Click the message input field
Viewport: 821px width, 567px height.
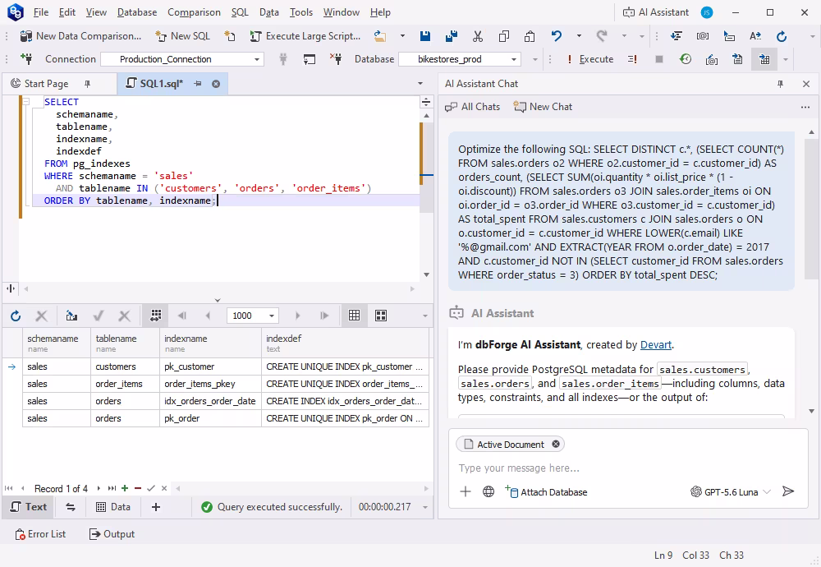628,468
